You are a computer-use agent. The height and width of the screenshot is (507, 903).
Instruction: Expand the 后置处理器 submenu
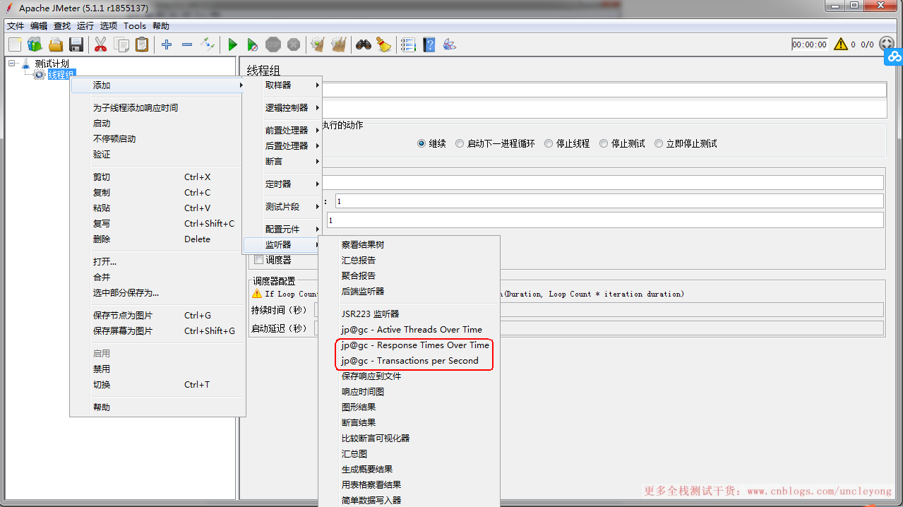(x=283, y=145)
